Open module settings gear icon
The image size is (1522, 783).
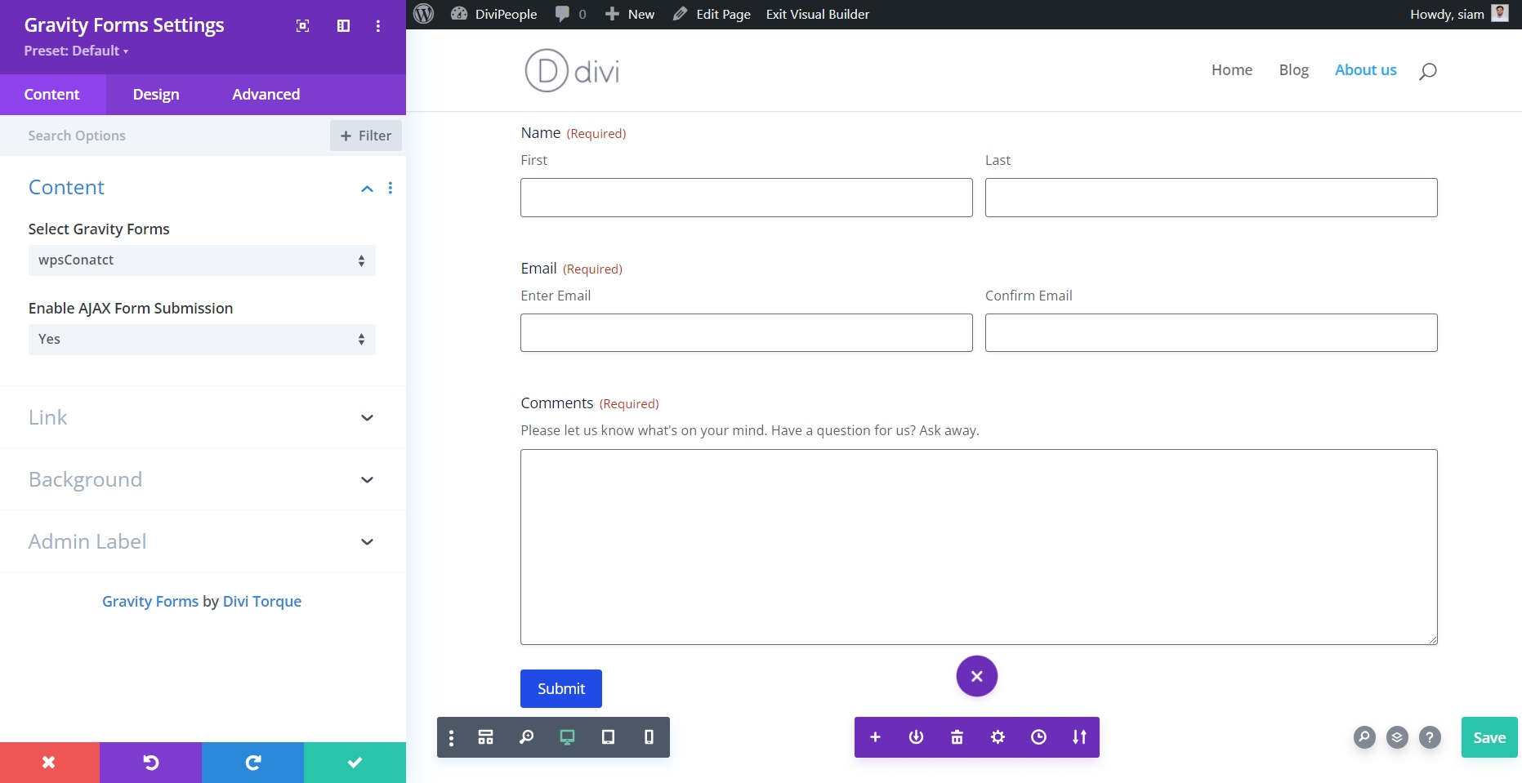pyautogui.click(x=997, y=736)
